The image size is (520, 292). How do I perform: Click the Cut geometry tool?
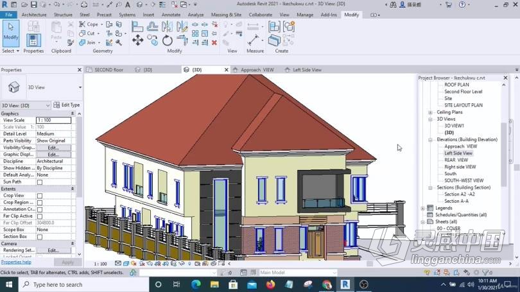(x=87, y=33)
